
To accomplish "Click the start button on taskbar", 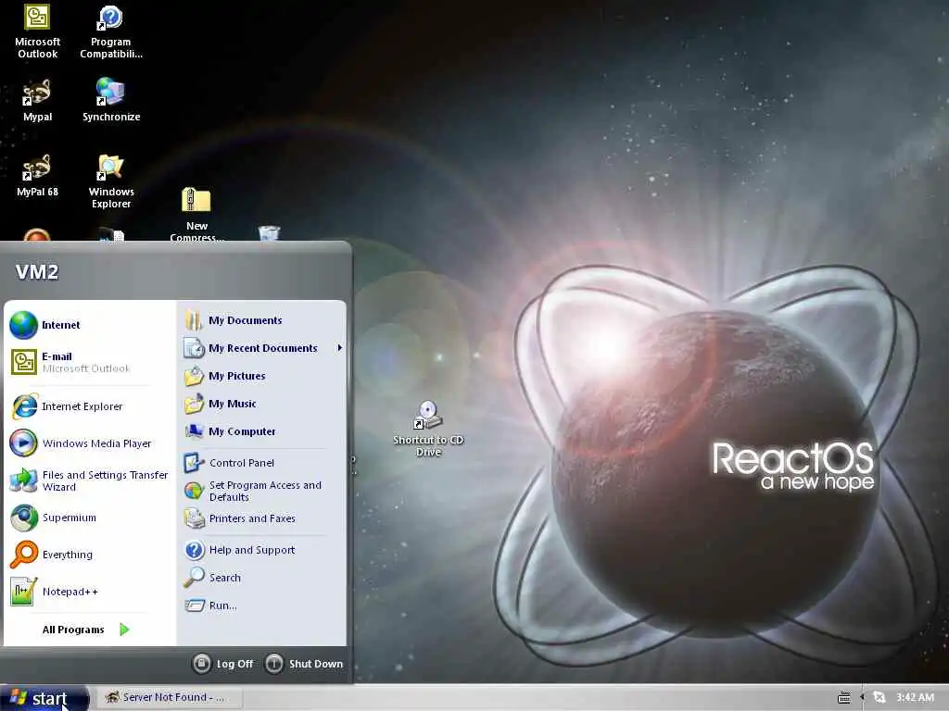I will 44,698.
